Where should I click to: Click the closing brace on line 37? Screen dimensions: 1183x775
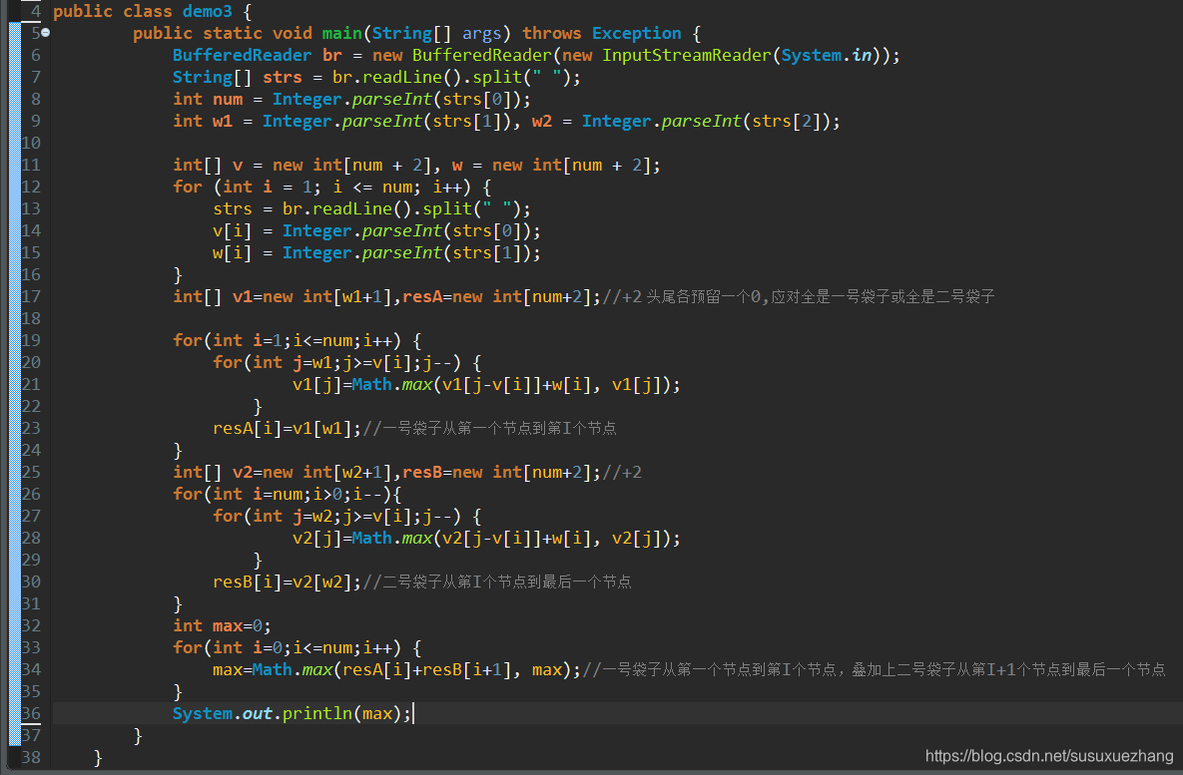point(138,735)
